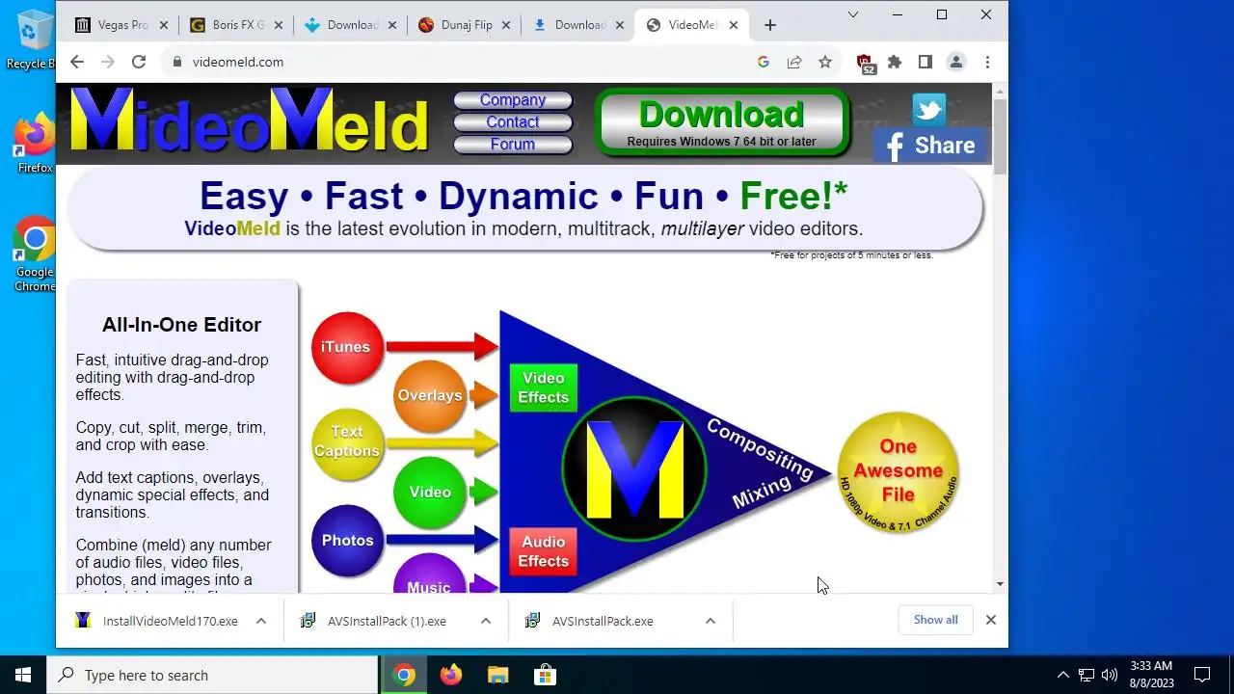1234x694 pixels.
Task: Open the Chrome profile avatar
Action: click(x=956, y=62)
